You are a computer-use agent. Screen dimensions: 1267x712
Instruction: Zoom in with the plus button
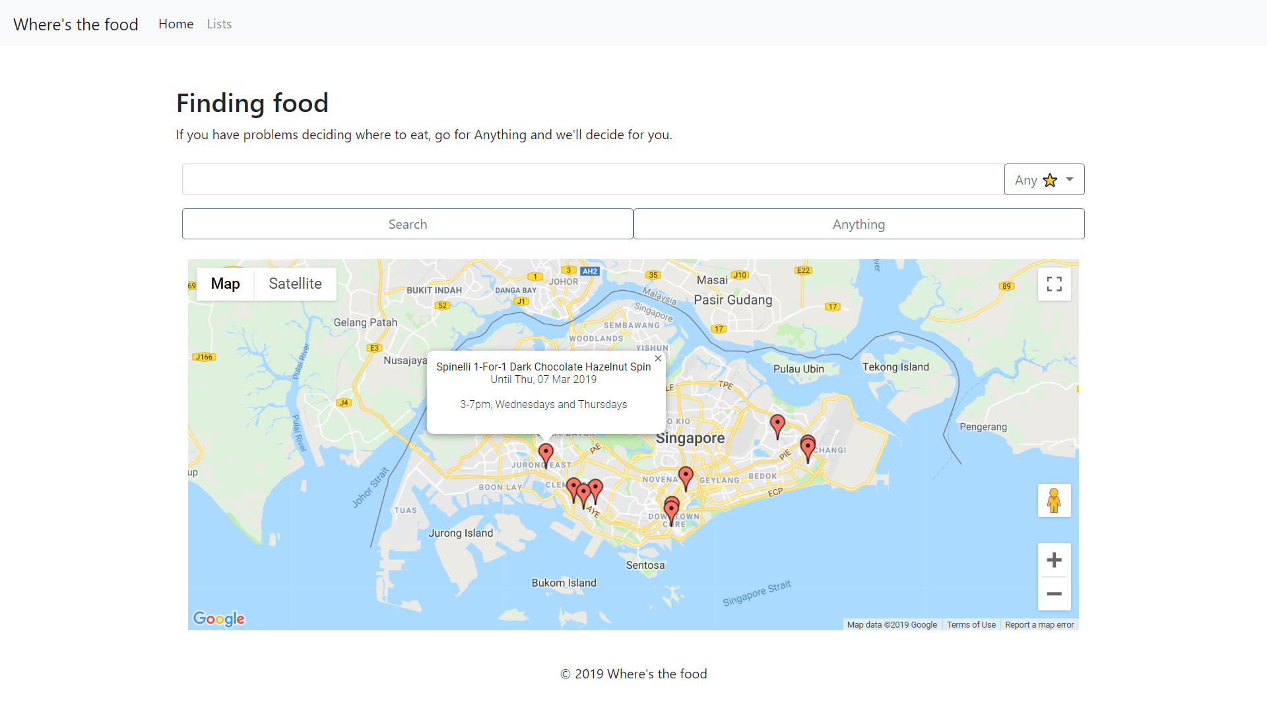1054,560
